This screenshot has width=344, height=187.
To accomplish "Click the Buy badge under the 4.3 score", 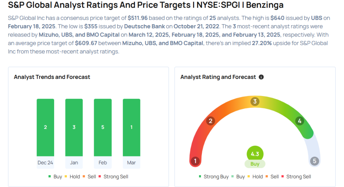I will [255, 164].
